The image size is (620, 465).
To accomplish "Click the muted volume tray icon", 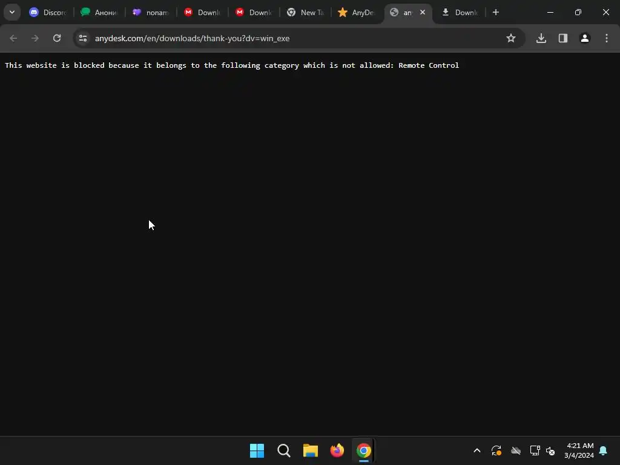I will pos(550,450).
